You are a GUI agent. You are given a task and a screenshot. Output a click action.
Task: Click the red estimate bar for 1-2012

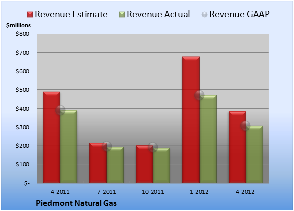pyautogui.click(x=191, y=120)
